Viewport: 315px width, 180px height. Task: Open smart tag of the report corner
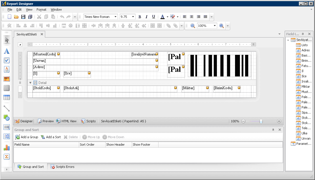[x=20, y=44]
